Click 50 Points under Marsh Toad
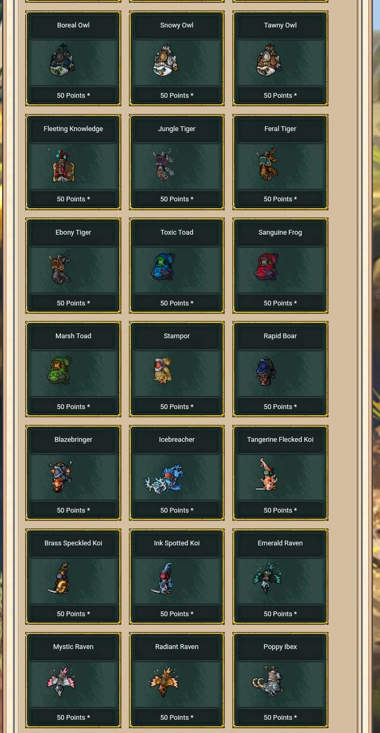The width and height of the screenshot is (380, 733). [x=73, y=407]
